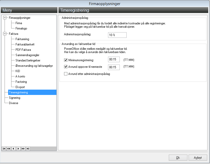
Task: Click the fast-backward navigation icon
Action: pos(9,149)
